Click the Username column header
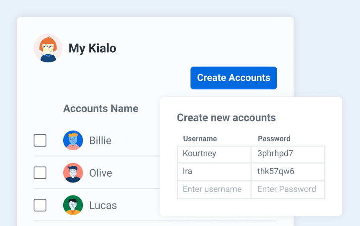The image size is (360, 226). pos(200,139)
